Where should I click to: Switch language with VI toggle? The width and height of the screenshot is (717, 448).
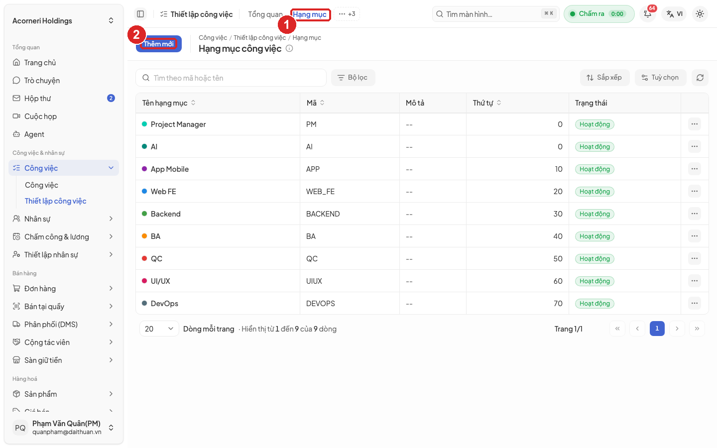pos(674,14)
